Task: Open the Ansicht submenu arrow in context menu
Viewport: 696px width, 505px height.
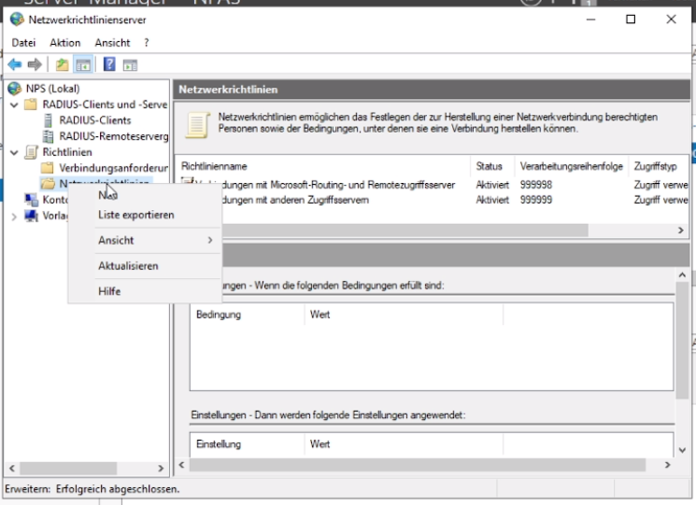Action: [x=210, y=240]
